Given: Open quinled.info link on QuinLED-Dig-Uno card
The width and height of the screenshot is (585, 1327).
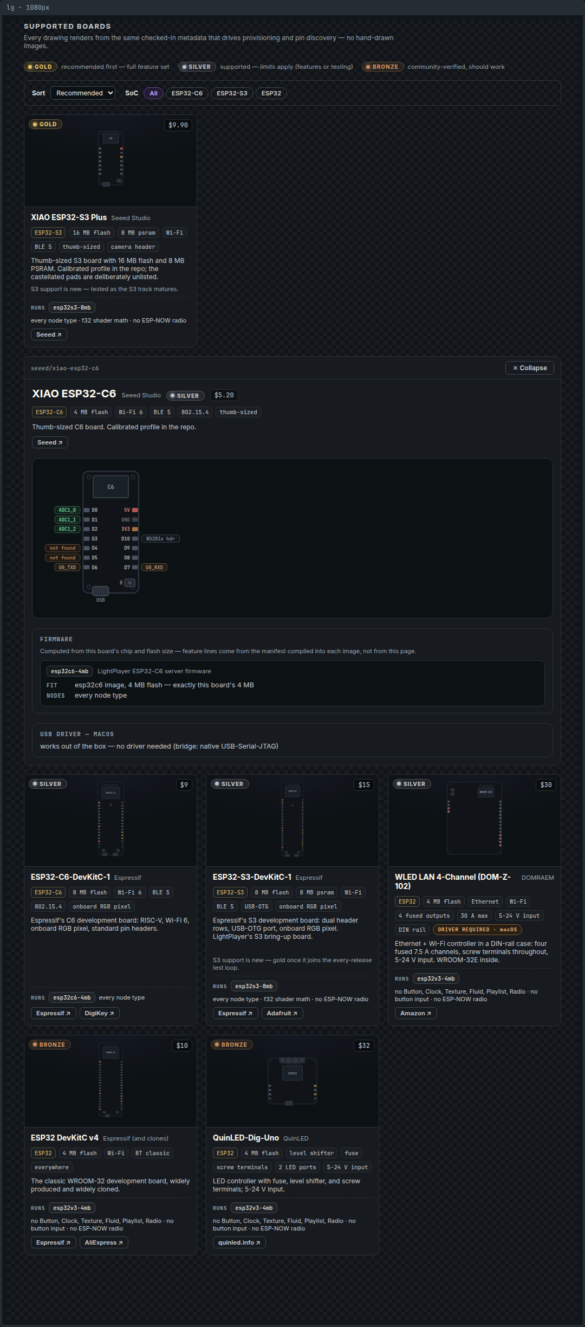Looking at the screenshot, I should (x=239, y=1242).
